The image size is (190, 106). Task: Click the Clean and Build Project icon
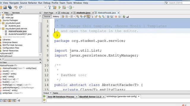(55, 7)
